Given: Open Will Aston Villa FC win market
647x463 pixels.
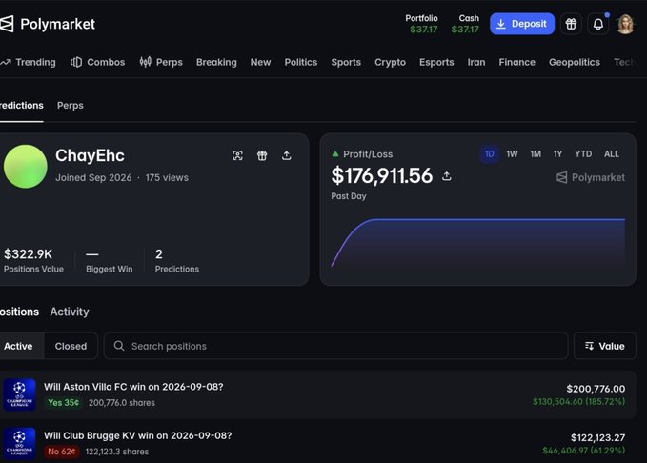Looking at the screenshot, I should coord(133,387).
